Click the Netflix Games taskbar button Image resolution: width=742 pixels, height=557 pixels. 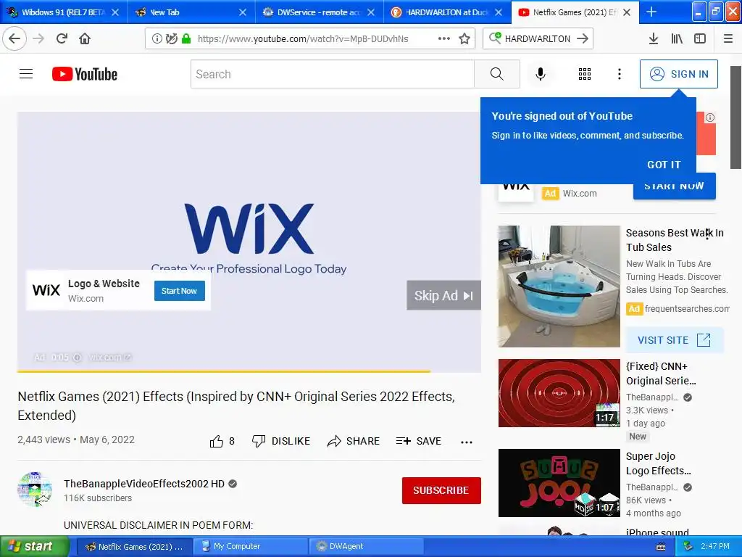tap(135, 546)
